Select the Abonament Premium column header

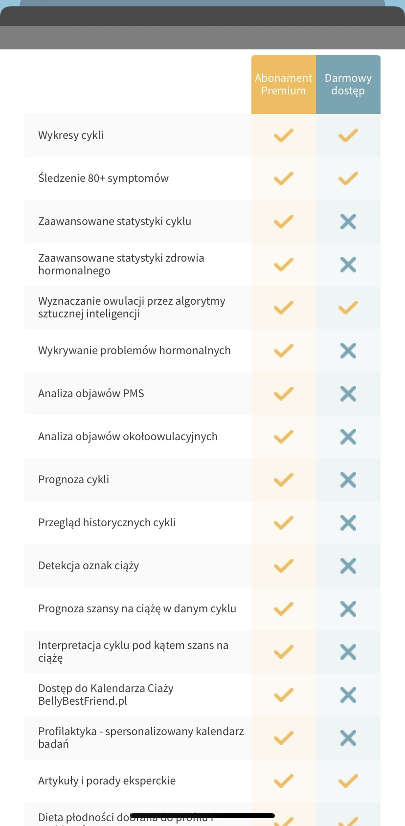tap(284, 85)
